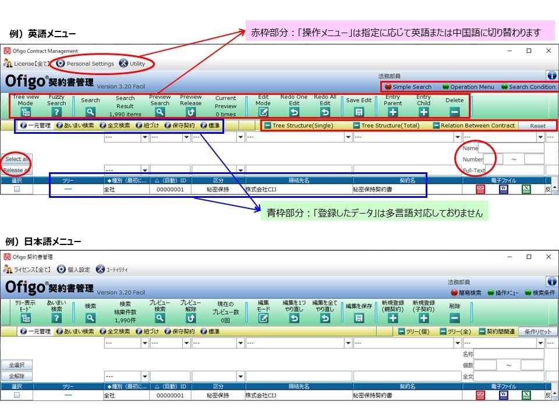Open PDF file icon in English example row

click(480, 189)
